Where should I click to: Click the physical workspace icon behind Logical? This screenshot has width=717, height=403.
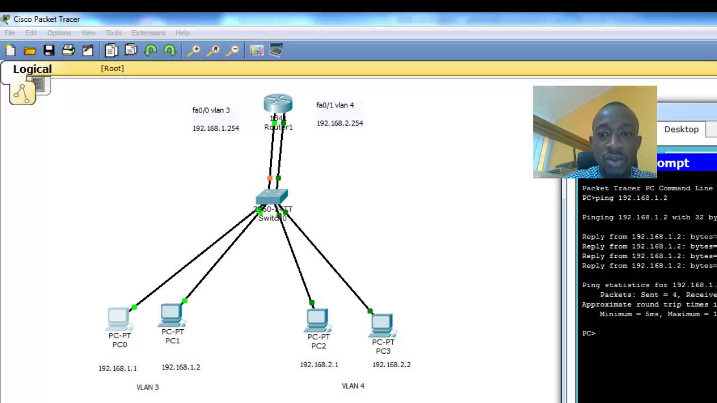[x=40, y=85]
